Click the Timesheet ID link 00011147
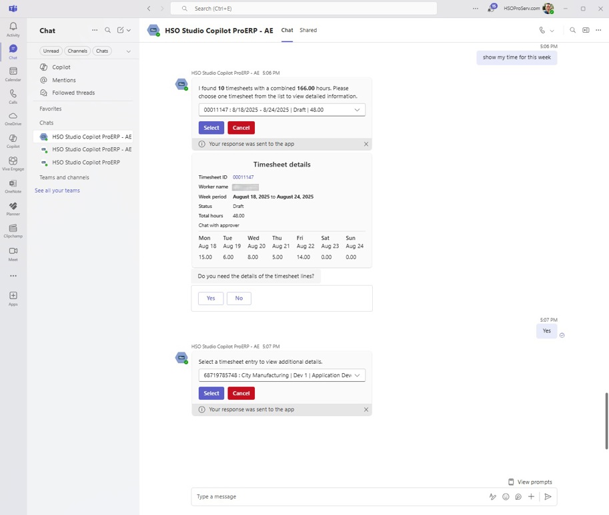Viewport: 609px width, 515px height. (x=242, y=177)
